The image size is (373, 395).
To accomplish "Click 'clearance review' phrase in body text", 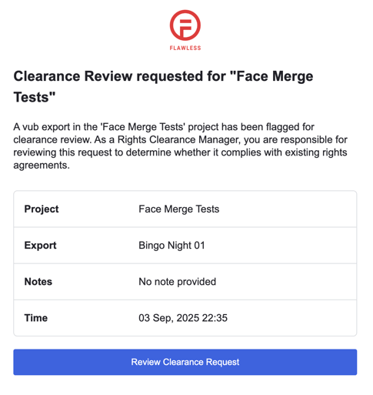I will (x=52, y=140).
